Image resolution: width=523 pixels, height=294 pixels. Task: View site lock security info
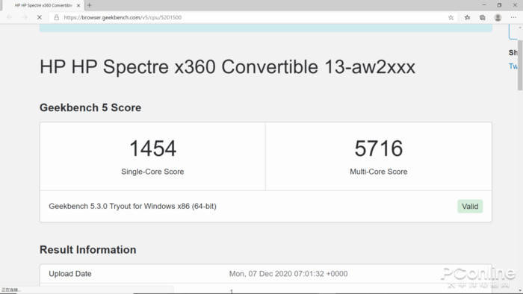57,18
